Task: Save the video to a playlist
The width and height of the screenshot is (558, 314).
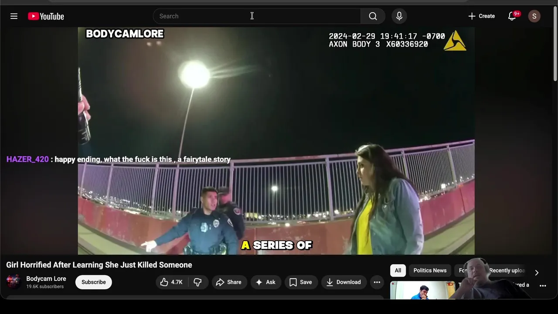Action: (301, 282)
